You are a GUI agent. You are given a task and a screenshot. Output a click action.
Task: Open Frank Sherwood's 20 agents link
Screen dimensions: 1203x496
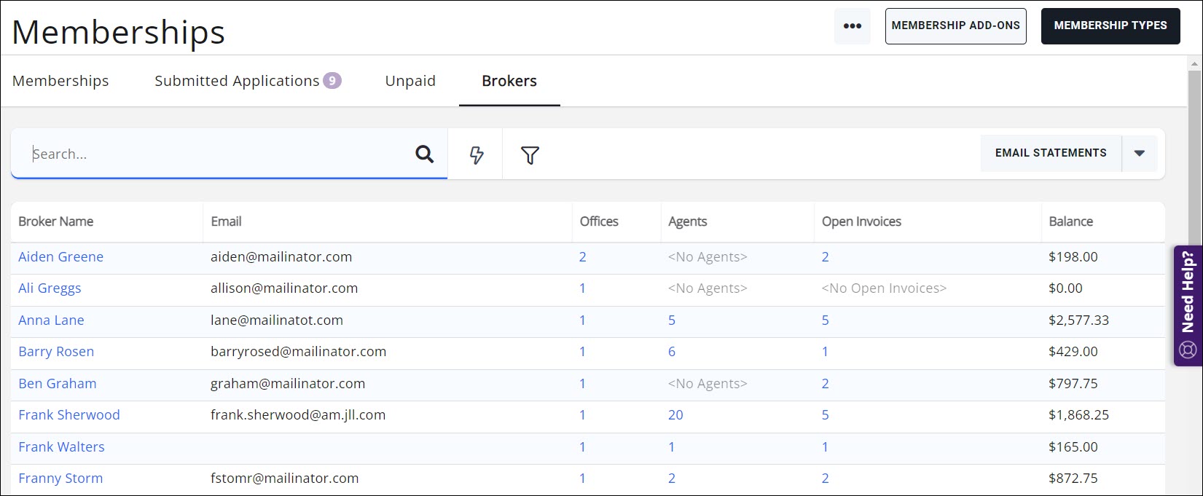coord(675,415)
